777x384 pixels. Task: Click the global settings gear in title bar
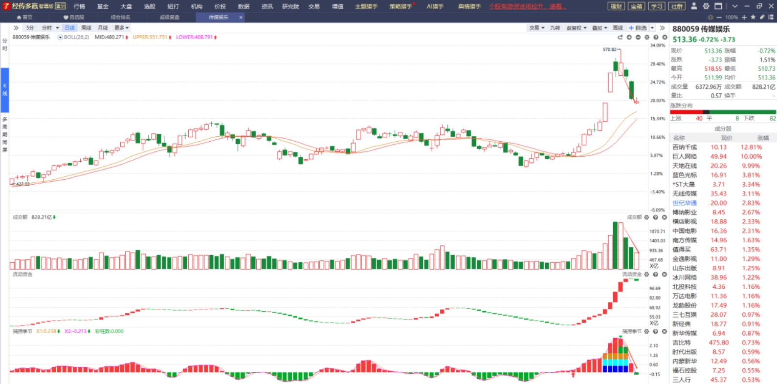(706, 6)
